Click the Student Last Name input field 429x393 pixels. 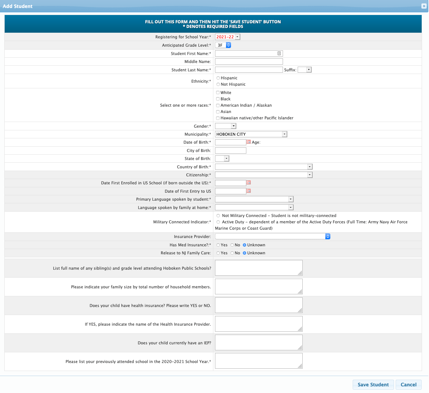click(249, 70)
